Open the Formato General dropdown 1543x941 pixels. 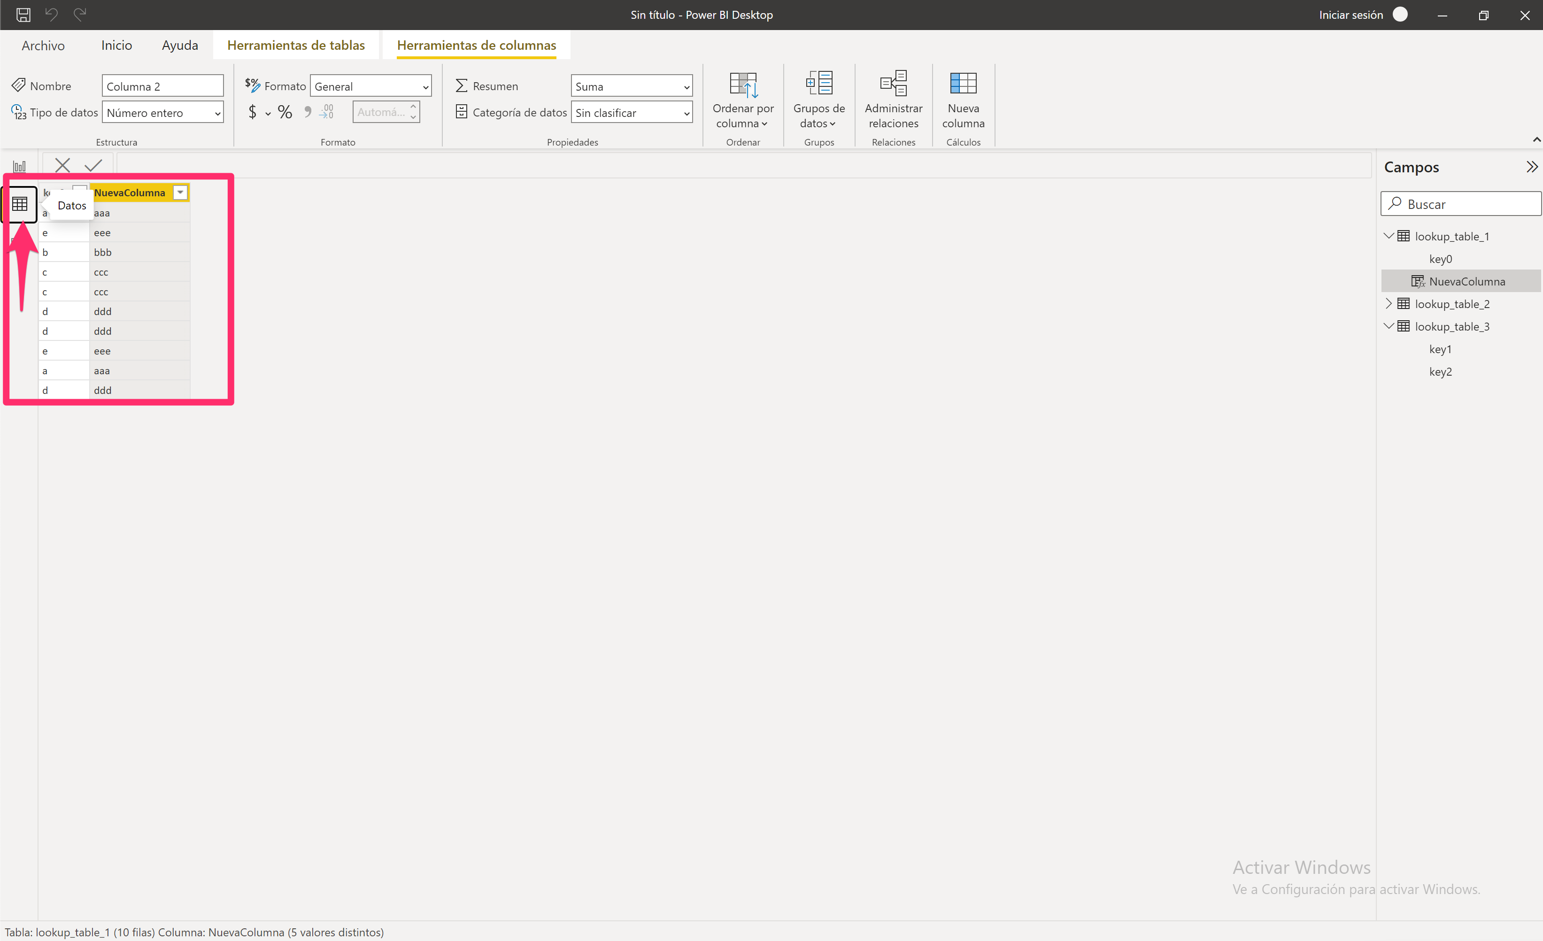click(370, 86)
